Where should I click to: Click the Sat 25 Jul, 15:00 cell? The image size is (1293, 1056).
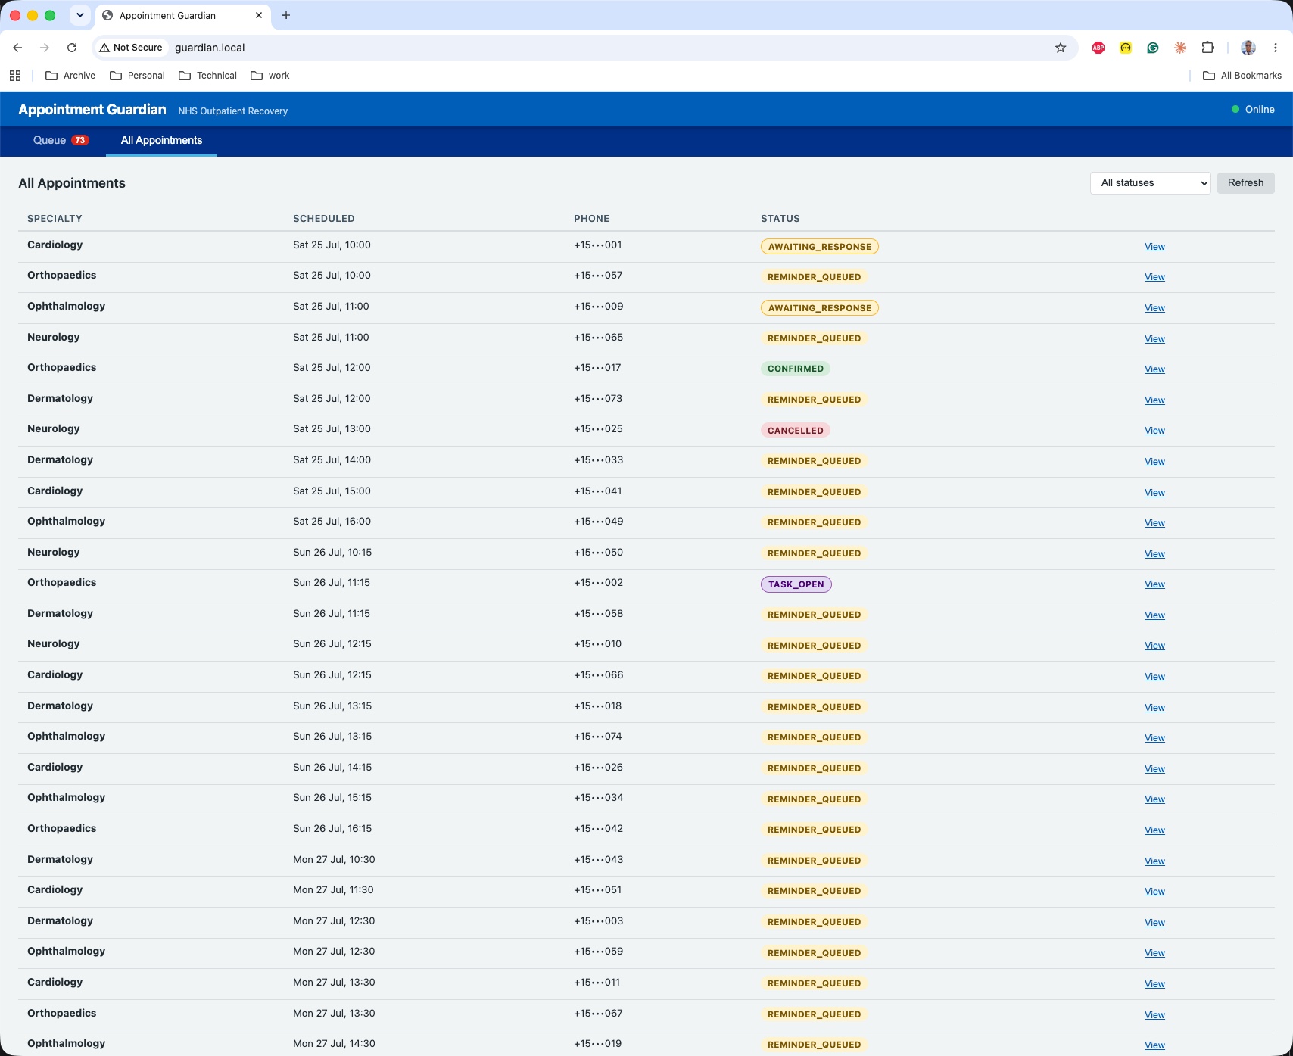click(x=332, y=491)
